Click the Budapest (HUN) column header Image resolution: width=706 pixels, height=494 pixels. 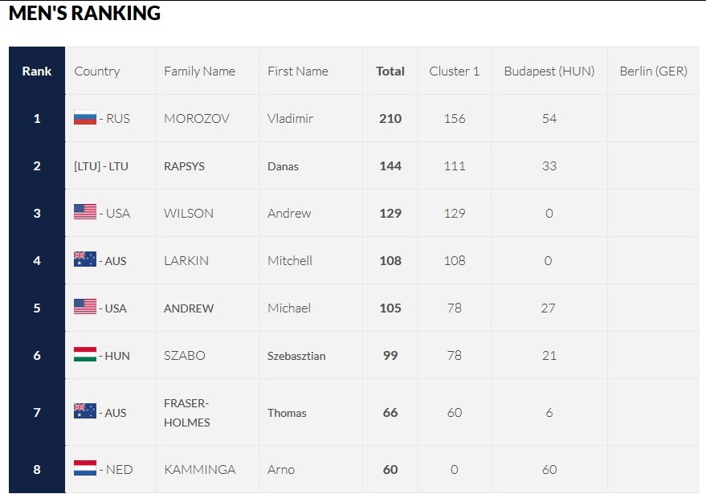tap(549, 71)
